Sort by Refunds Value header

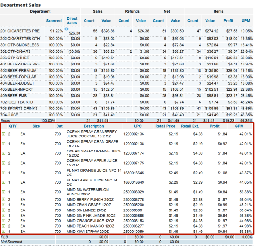point(141,21)
